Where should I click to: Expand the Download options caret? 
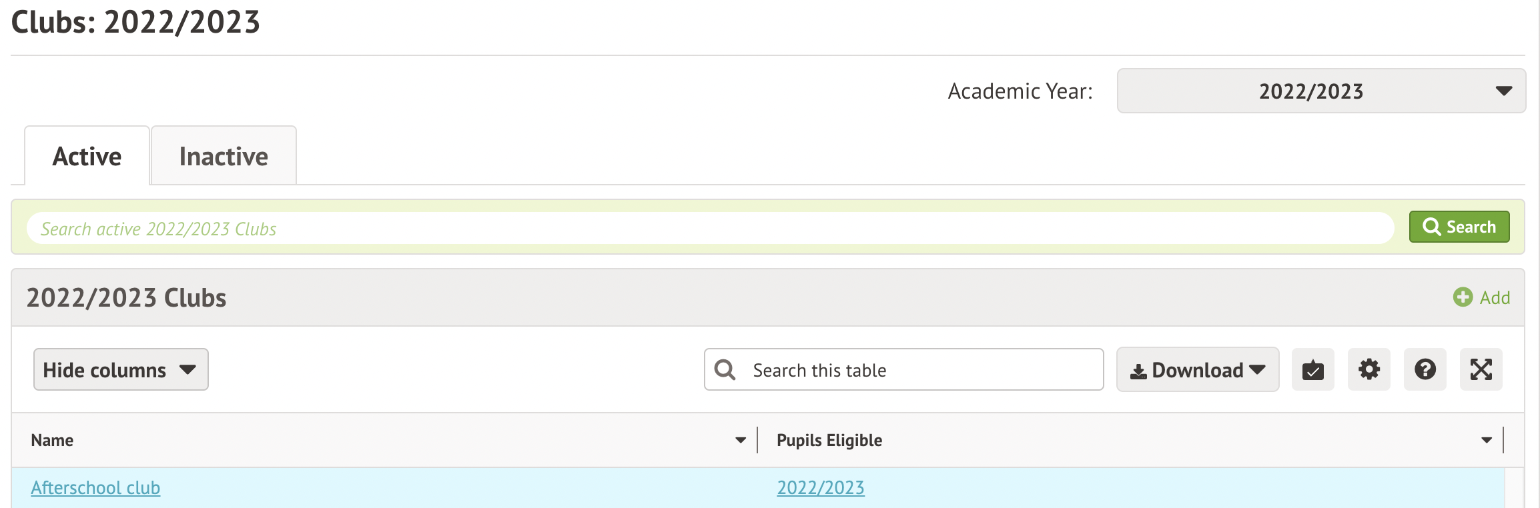(1258, 369)
